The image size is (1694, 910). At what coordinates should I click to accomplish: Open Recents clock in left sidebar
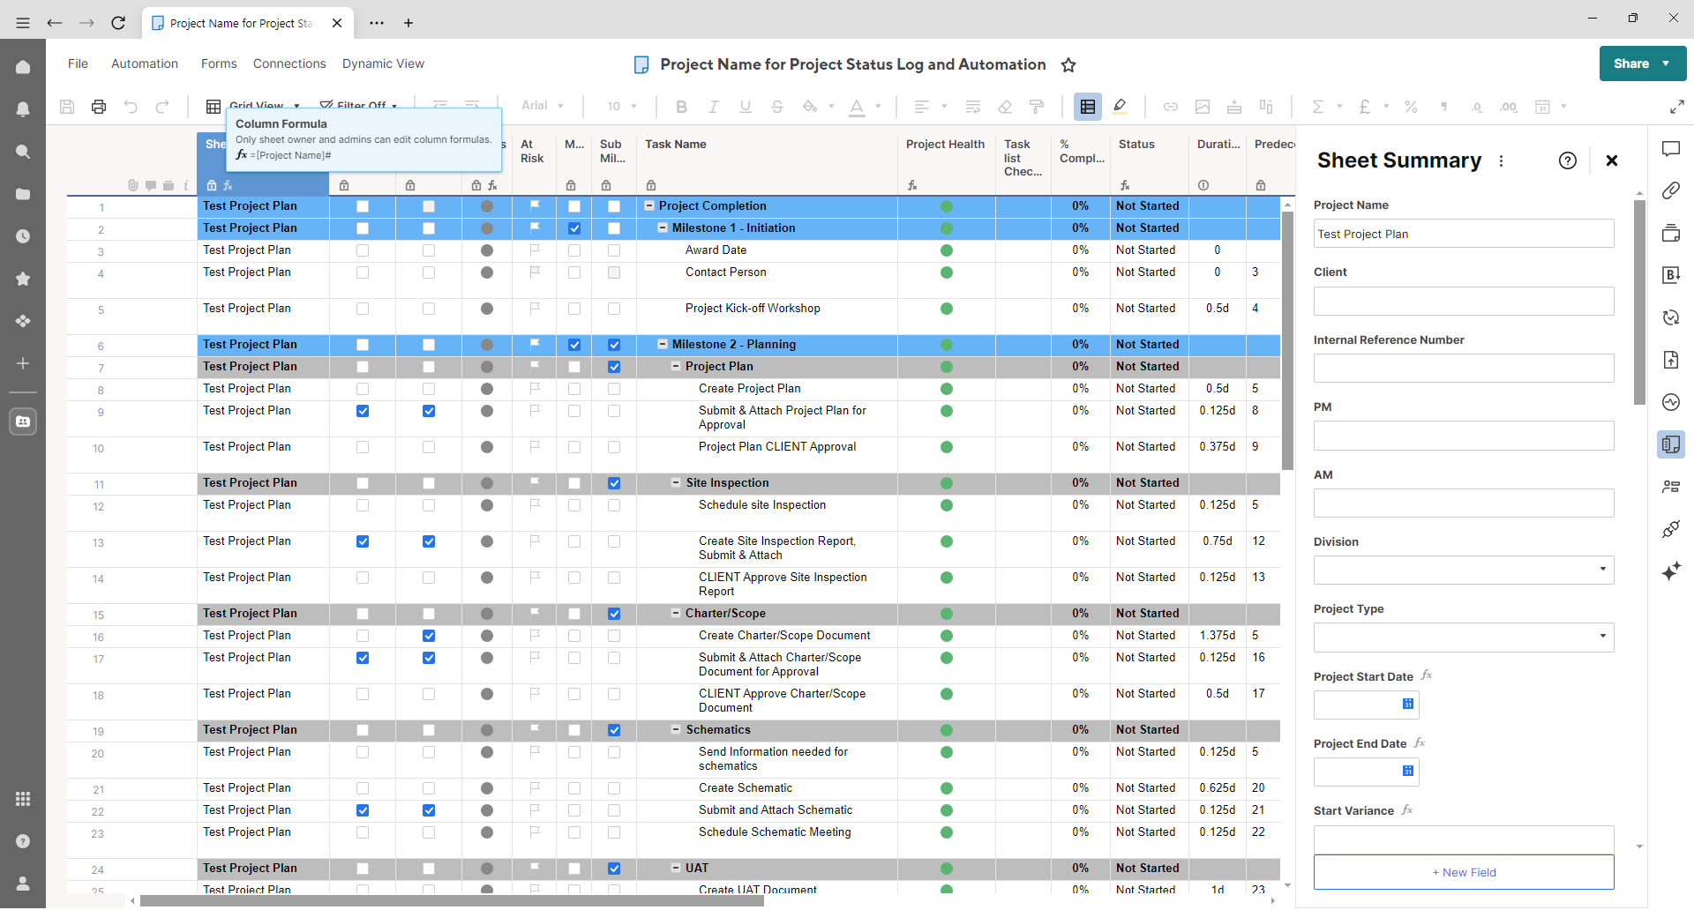23,236
